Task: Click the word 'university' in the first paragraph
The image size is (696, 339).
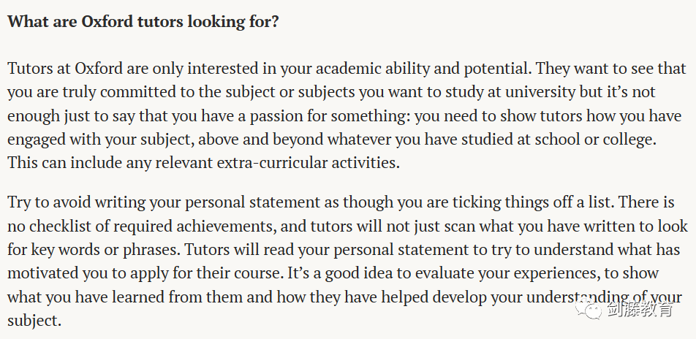Action: click(x=541, y=92)
